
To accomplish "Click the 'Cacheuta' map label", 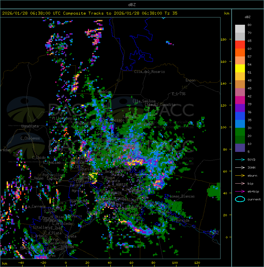I will 54,179.
